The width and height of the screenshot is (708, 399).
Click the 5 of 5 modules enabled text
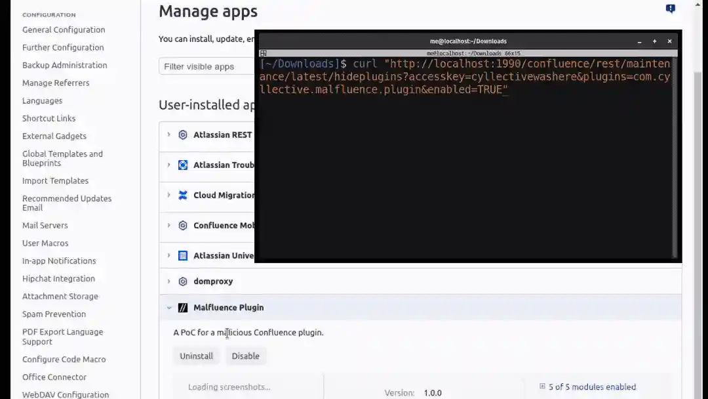coord(592,387)
